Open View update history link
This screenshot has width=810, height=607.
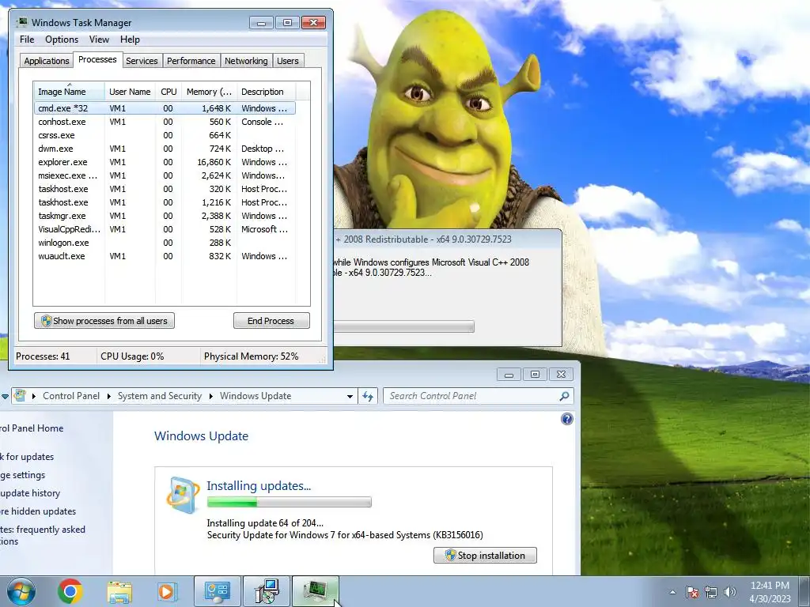click(x=30, y=493)
